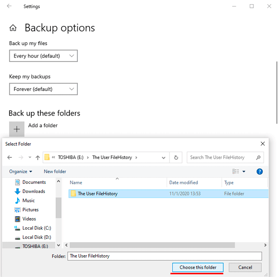Viewport: 278px width, 277px height.
Task: Change the view layout icon
Action: pos(236,171)
